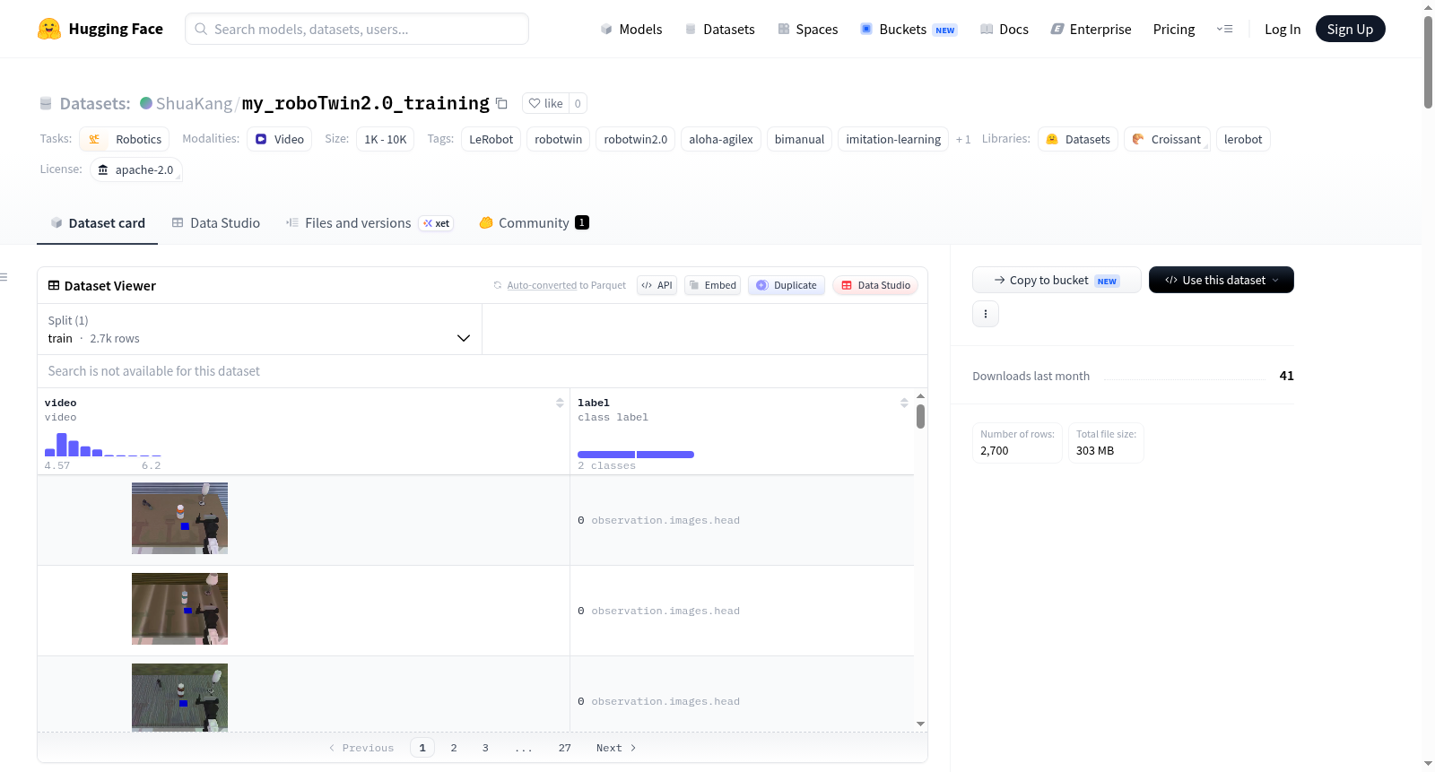1435x772 pixels.
Task: Open the second row video thumbnail
Action: click(179, 609)
